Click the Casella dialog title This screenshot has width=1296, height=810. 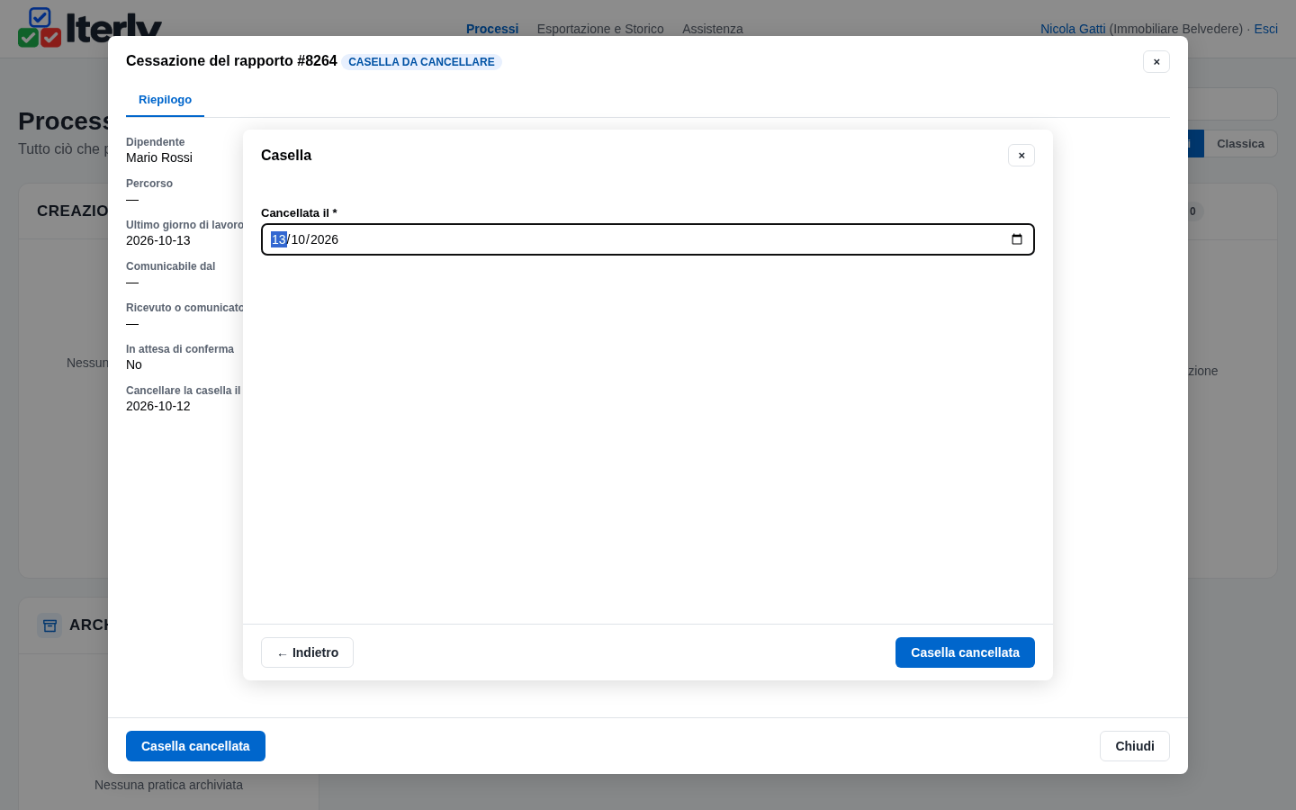coord(286,156)
